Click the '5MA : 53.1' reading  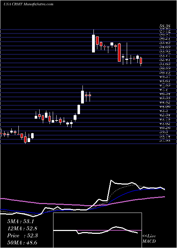21,221
